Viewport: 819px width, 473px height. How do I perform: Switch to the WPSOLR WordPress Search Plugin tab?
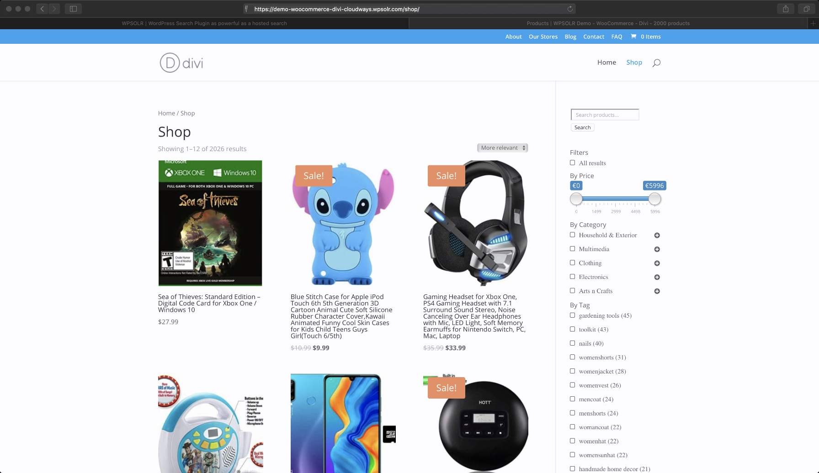[204, 23]
